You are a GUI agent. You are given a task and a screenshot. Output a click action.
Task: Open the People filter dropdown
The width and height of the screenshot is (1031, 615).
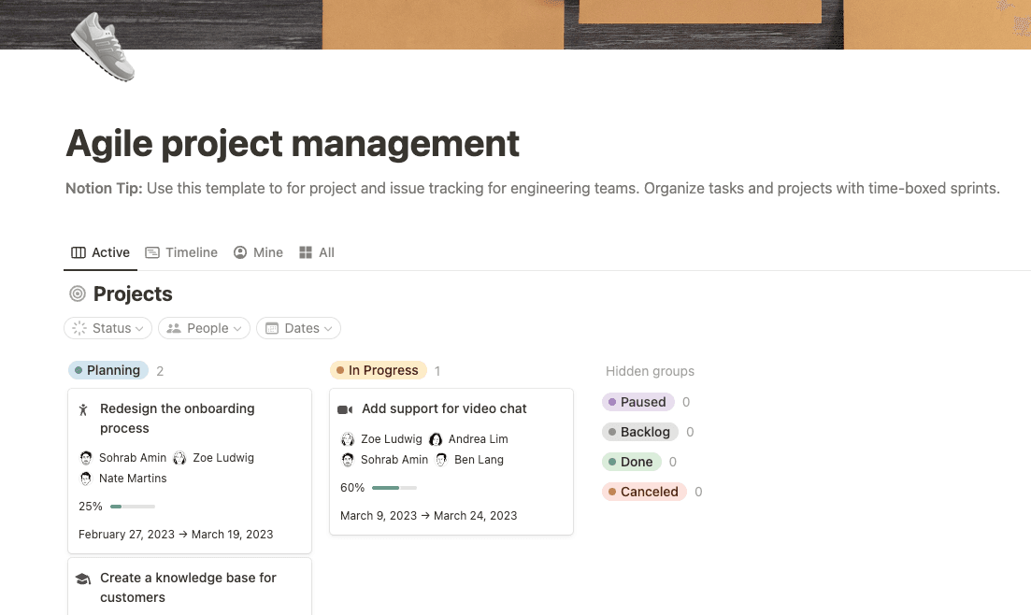tap(203, 328)
